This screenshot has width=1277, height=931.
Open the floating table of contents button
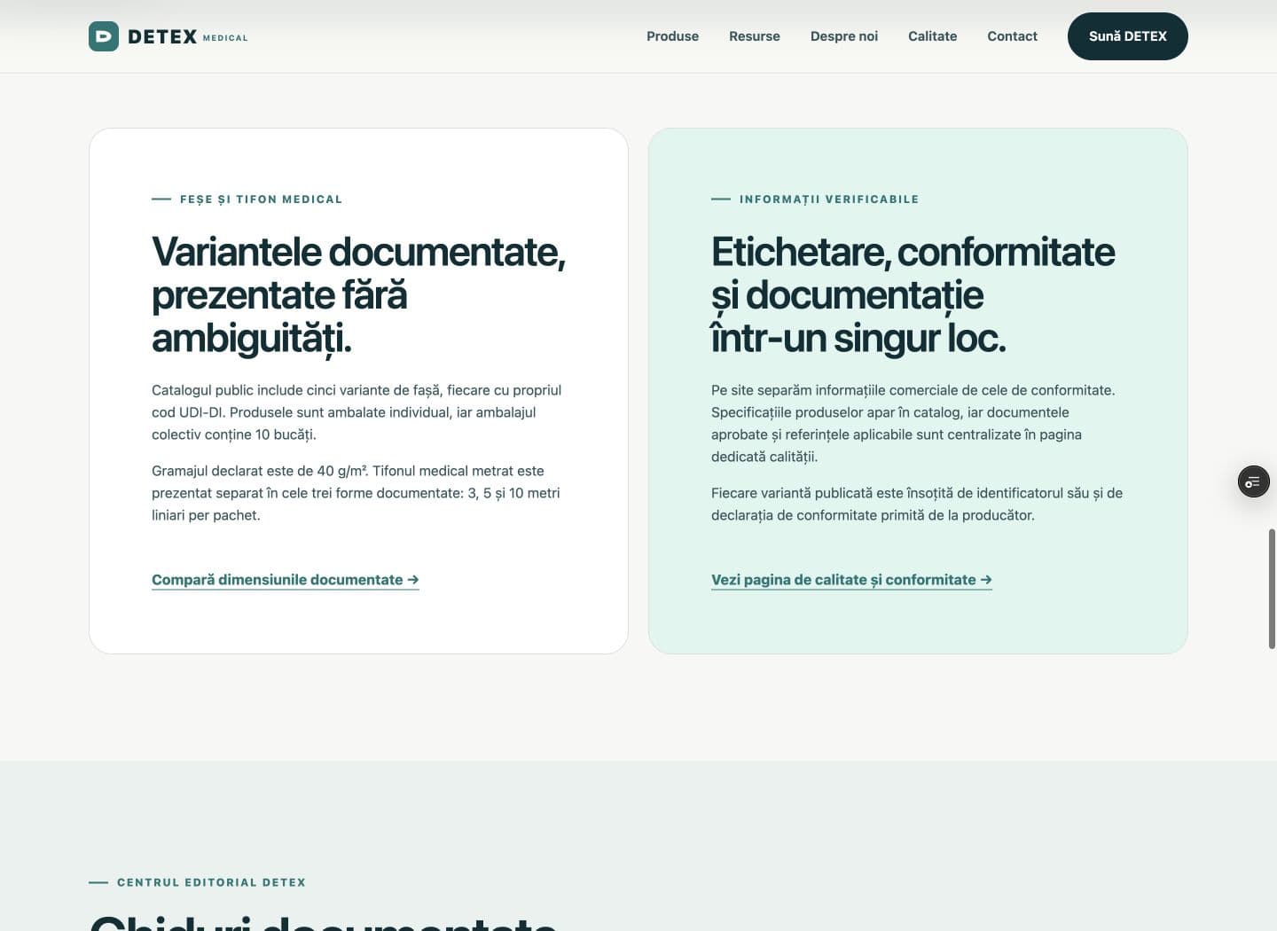1253,481
